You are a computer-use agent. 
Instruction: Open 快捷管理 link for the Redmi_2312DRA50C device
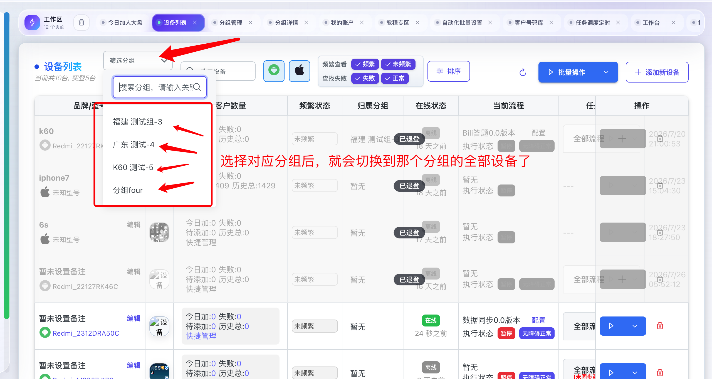201,336
